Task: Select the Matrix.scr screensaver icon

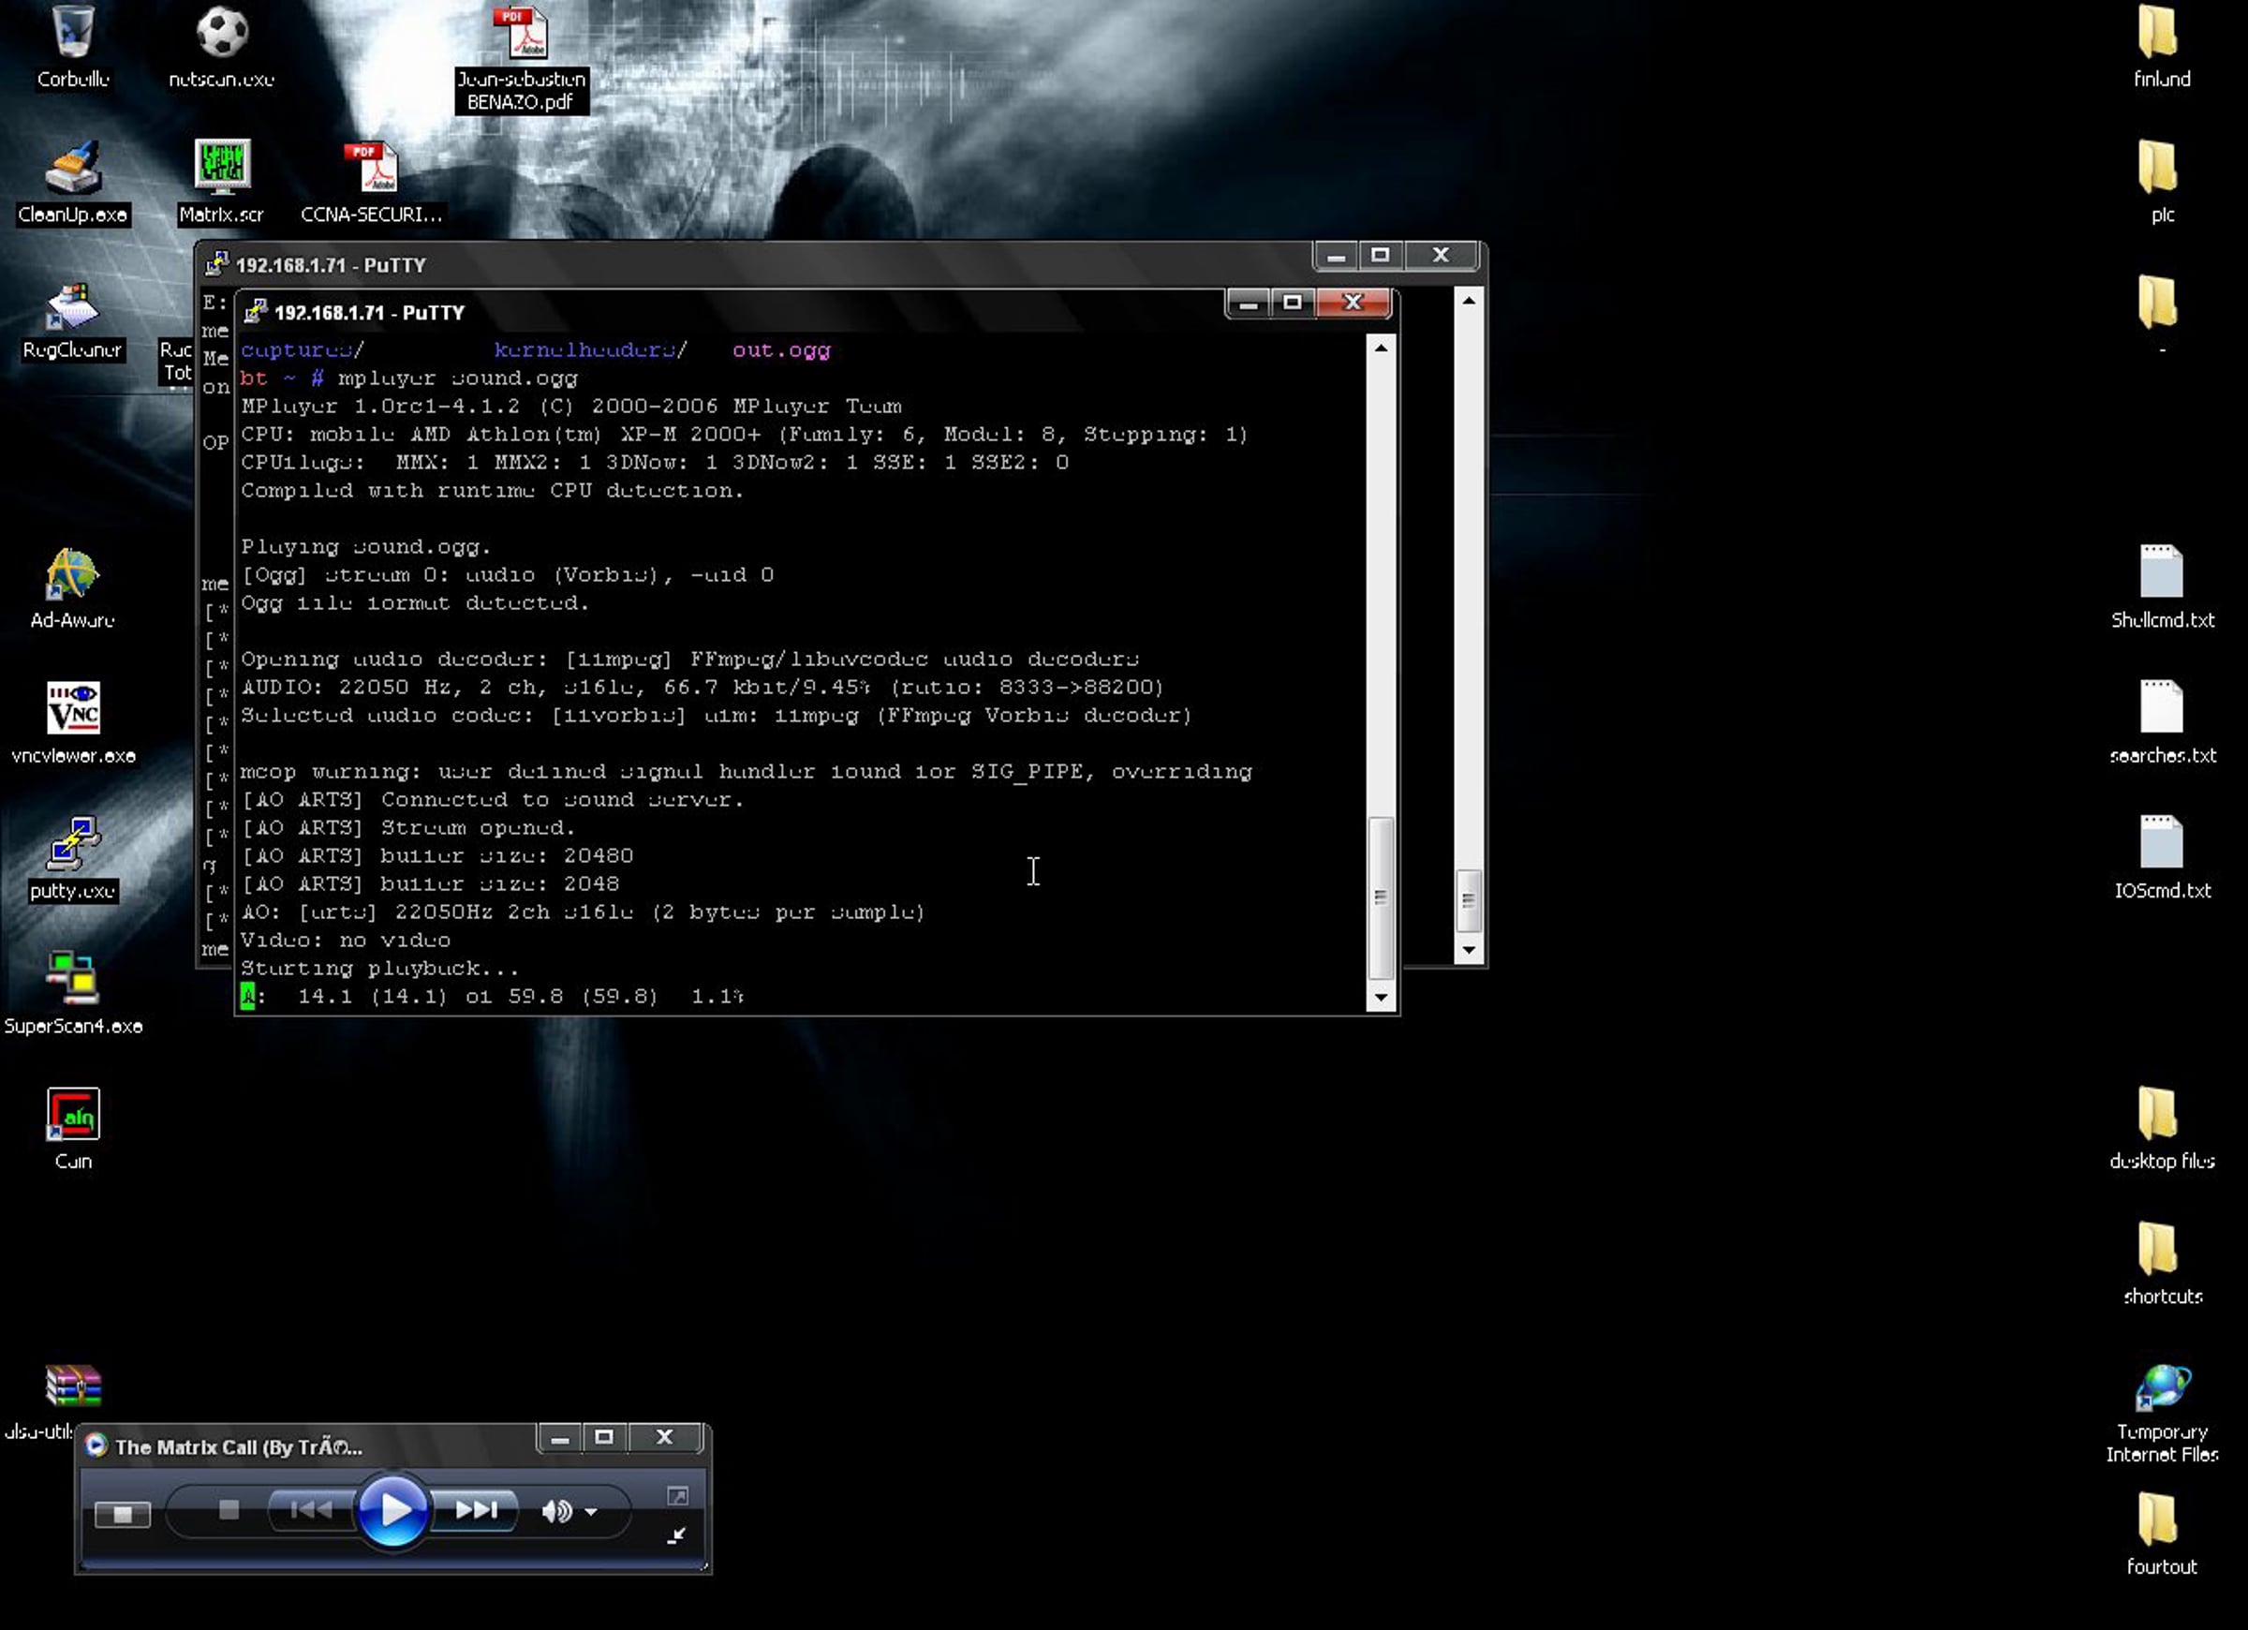Action: 222,168
